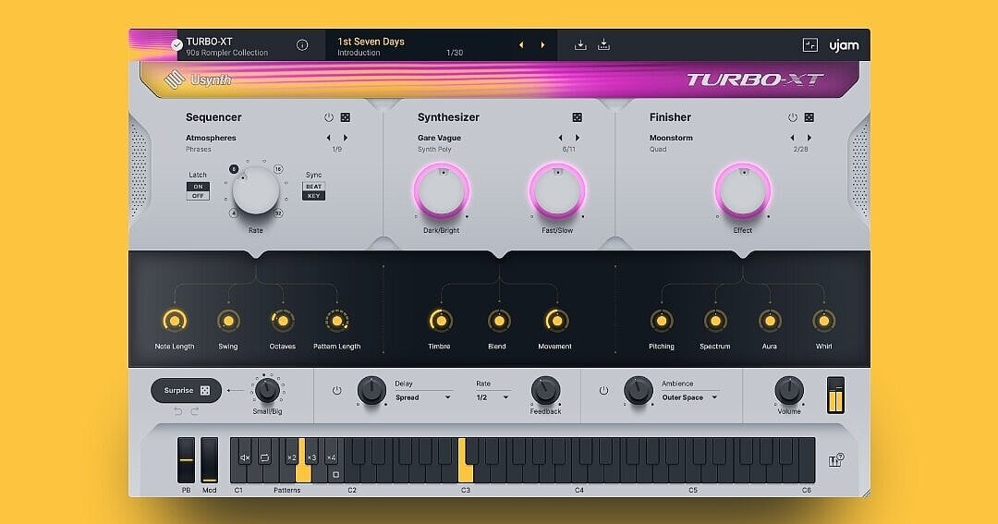Viewport: 998px width, 524px height.
Task: Open the Ambience Outer Space dropdown
Action: point(690,397)
